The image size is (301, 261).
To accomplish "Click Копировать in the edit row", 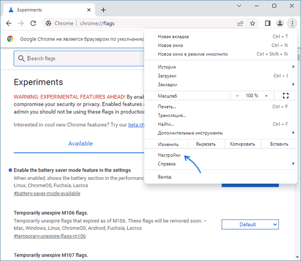I will [243, 144].
